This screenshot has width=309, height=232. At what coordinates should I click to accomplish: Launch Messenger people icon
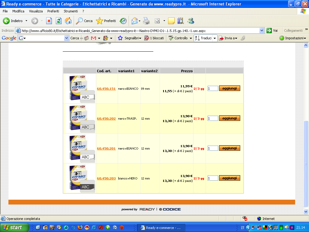pyautogui.click(x=191, y=21)
